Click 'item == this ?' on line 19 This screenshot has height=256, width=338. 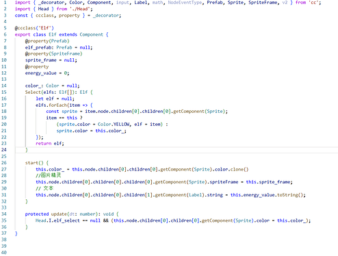[64, 118]
